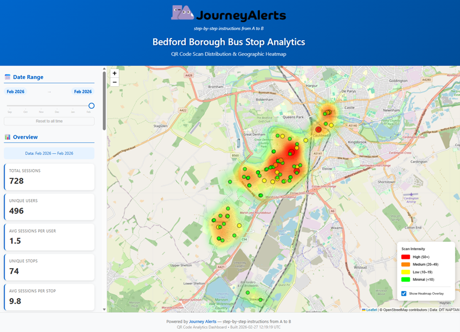Click the Avg Sessions Per Stop 9.8 card
460x332 pixels.
[x=50, y=297]
